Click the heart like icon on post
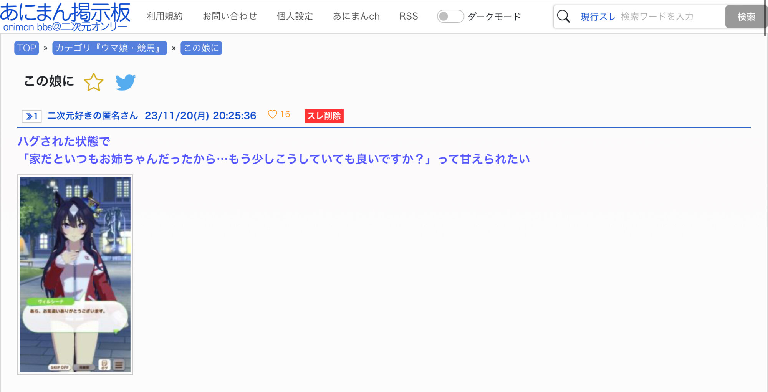This screenshot has height=392, width=768. click(x=272, y=114)
